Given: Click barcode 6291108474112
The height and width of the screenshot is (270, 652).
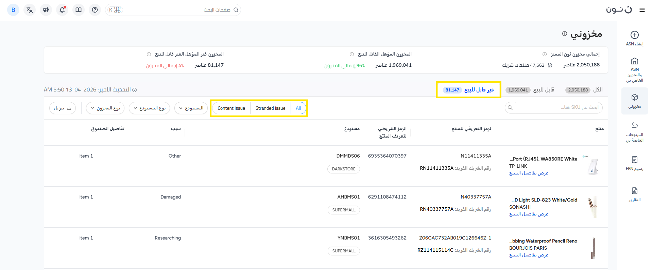Looking at the screenshot, I should point(387,197).
